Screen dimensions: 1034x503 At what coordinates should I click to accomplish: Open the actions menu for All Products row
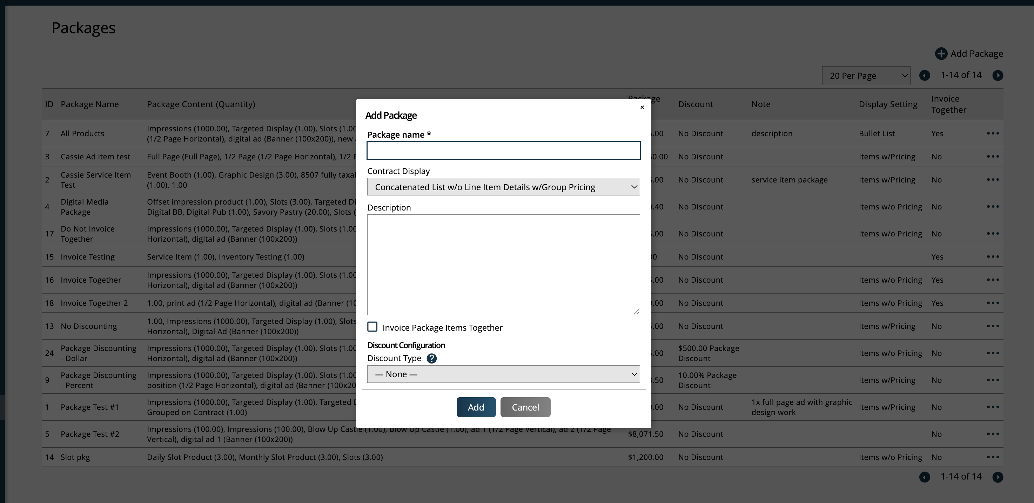coord(993,133)
